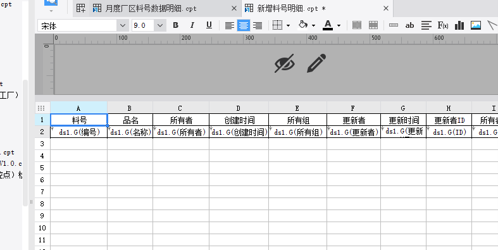Select row 5 header

42,168
